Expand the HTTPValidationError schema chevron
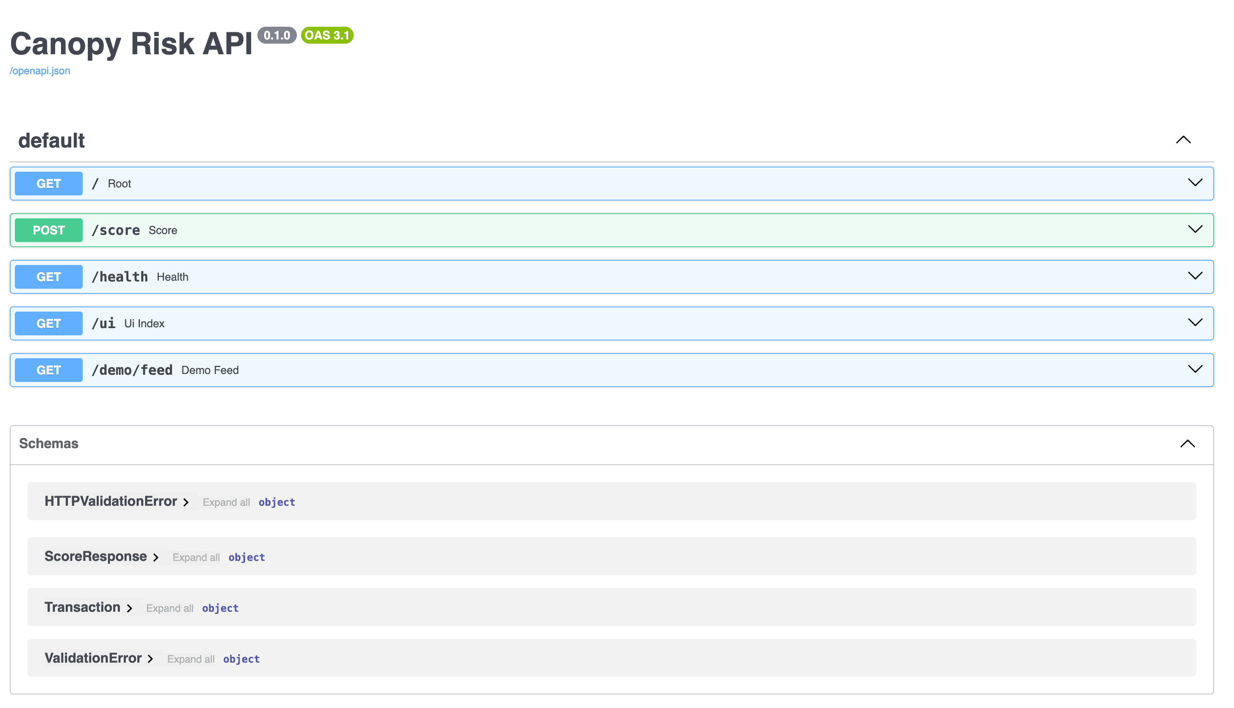The height and width of the screenshot is (708, 1234). (x=186, y=503)
